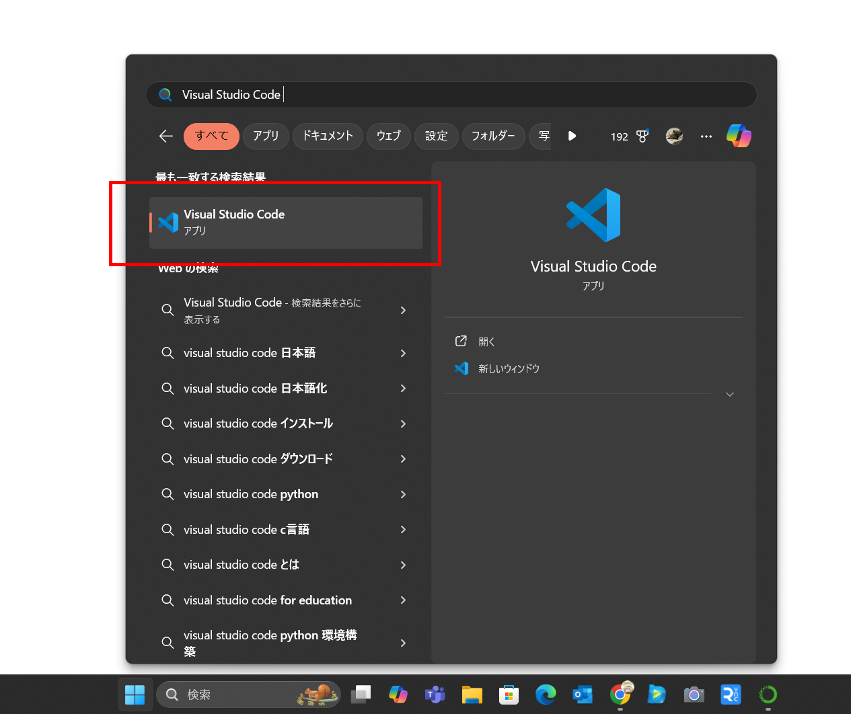Viewport: 851px width, 714px height.
Task: Switch to the ウェブ results tab
Action: 388,136
